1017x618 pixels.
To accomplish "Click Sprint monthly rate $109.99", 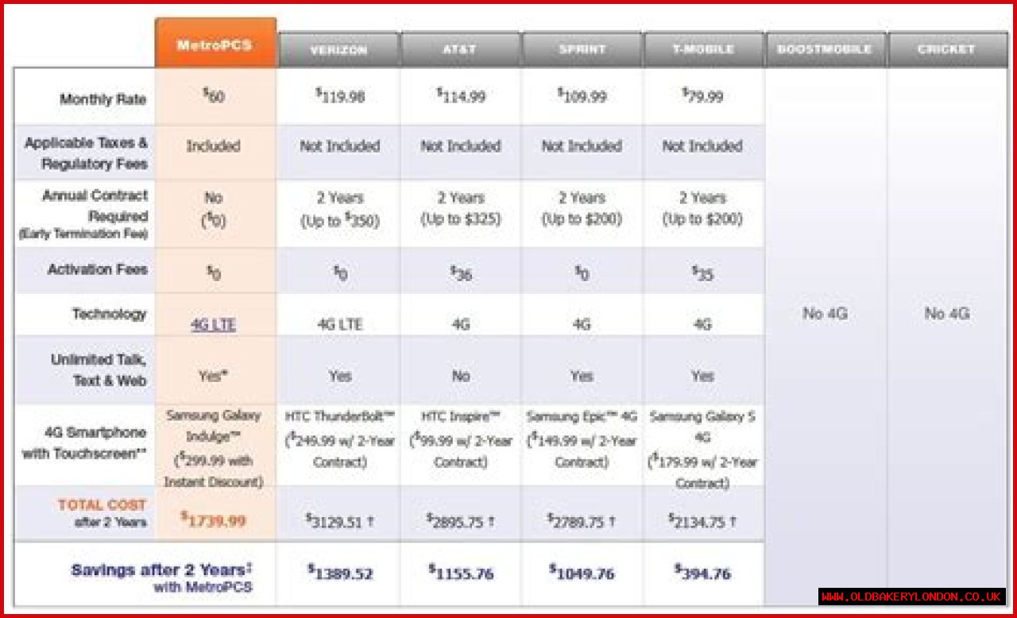I will 582,97.
